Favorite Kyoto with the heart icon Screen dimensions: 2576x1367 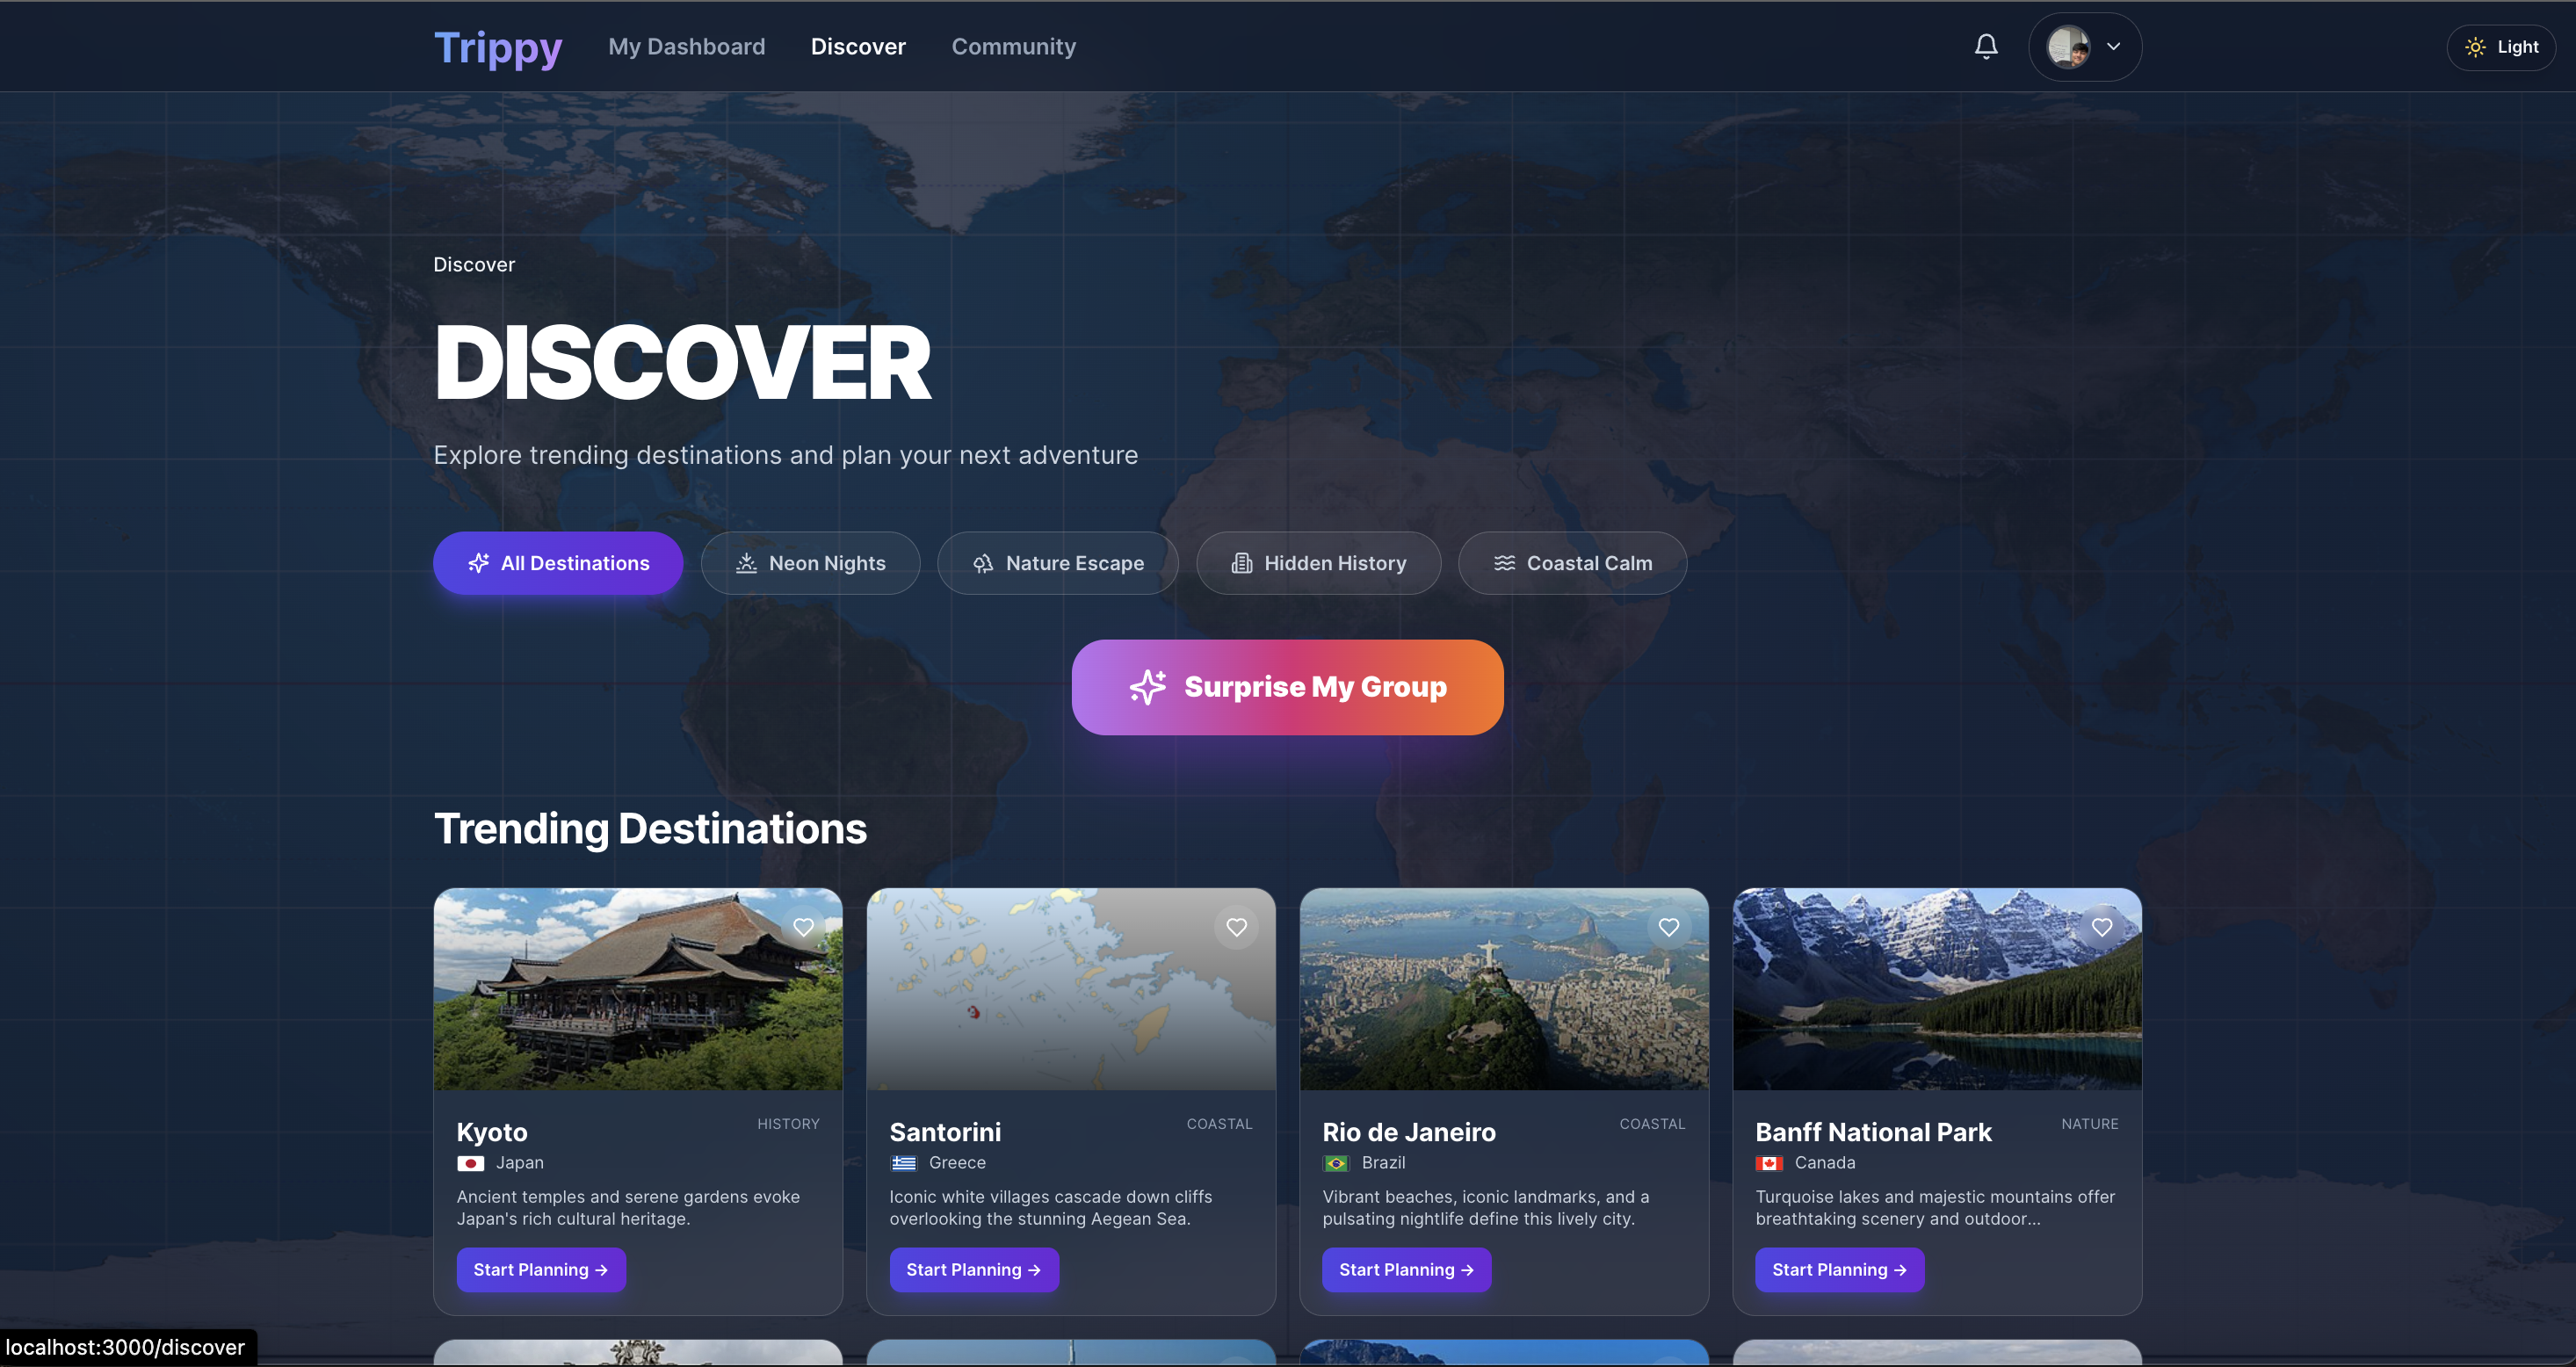coord(803,927)
